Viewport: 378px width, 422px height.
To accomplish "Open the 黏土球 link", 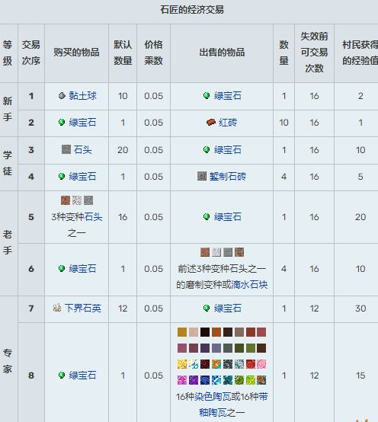I will [82, 96].
